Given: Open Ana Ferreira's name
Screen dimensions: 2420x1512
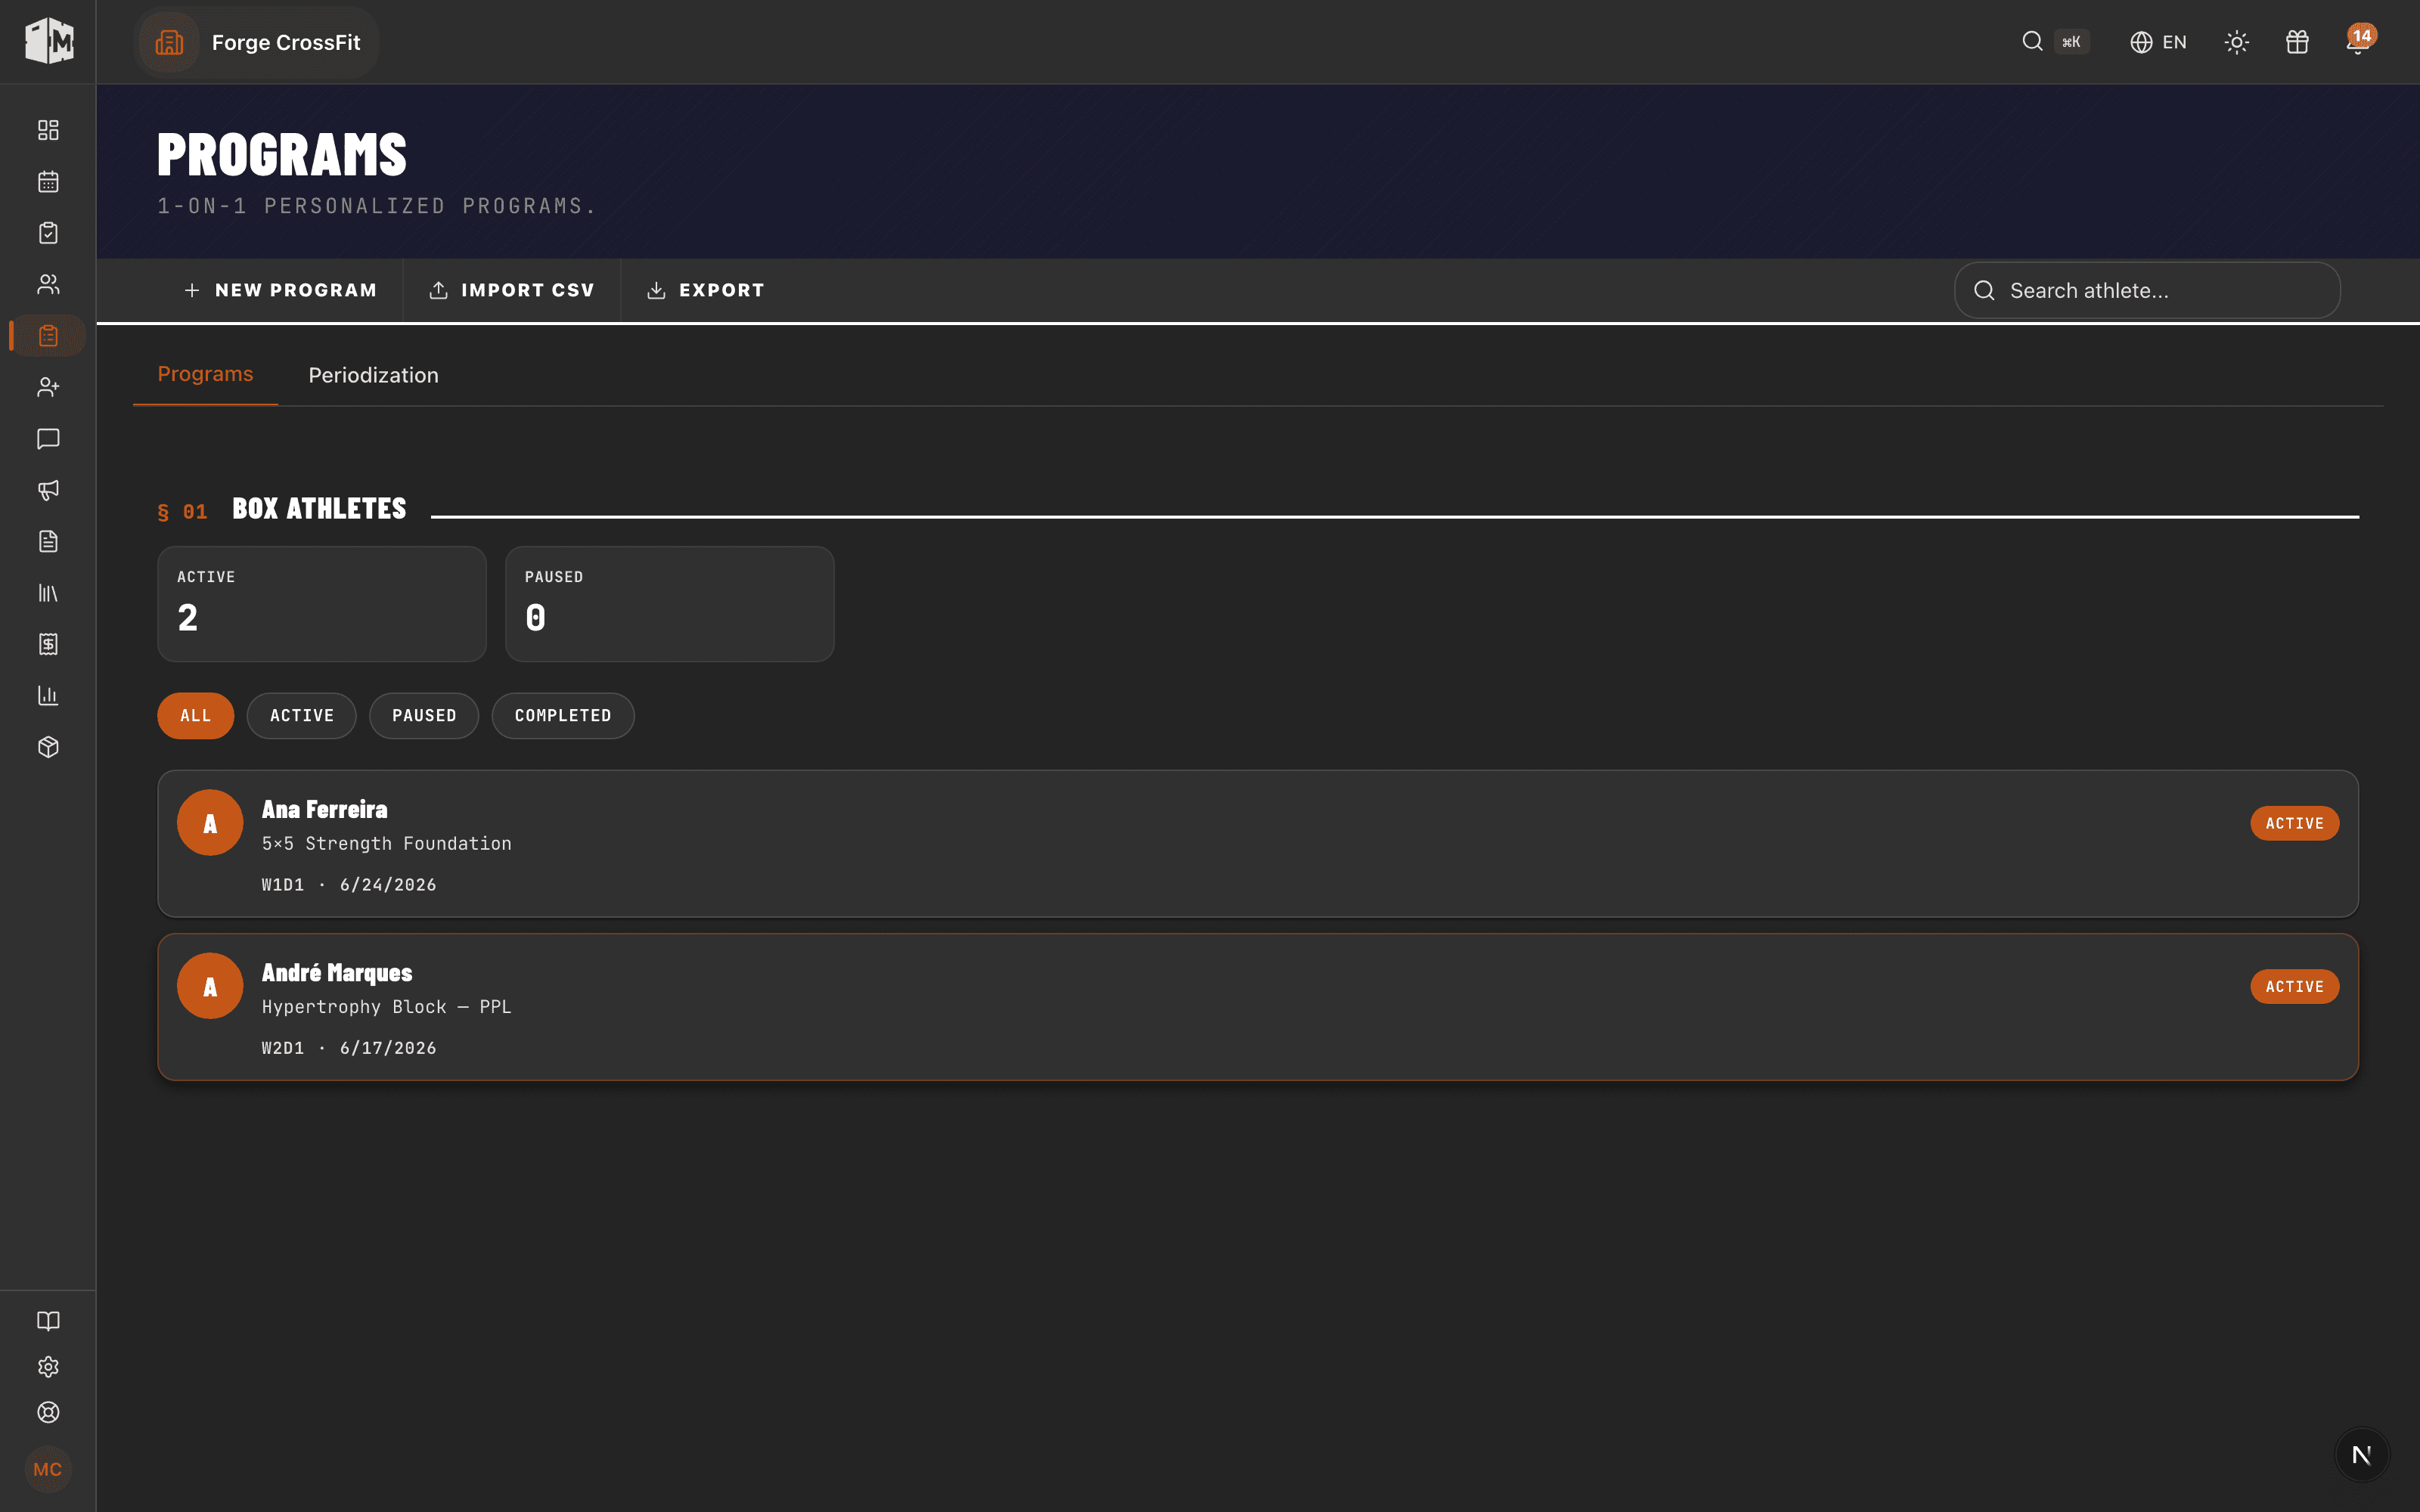Looking at the screenshot, I should point(324,809).
